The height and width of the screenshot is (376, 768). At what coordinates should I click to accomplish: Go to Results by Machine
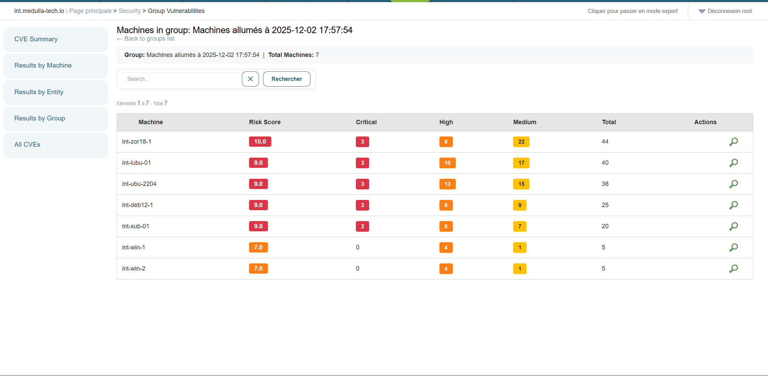43,66
